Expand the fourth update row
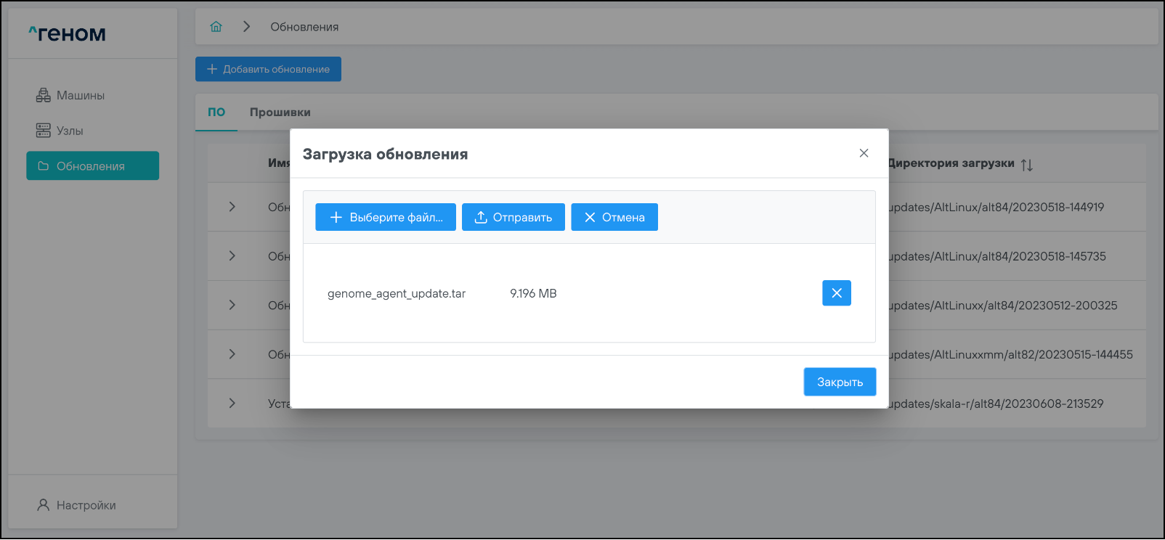The width and height of the screenshot is (1165, 540). click(232, 354)
